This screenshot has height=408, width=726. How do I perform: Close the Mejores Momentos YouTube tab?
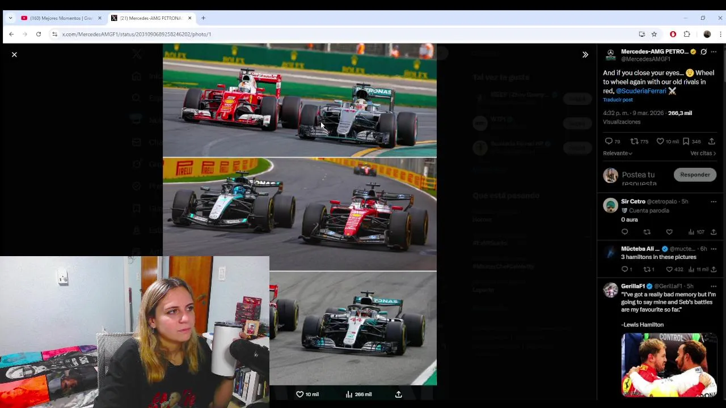pyautogui.click(x=99, y=18)
